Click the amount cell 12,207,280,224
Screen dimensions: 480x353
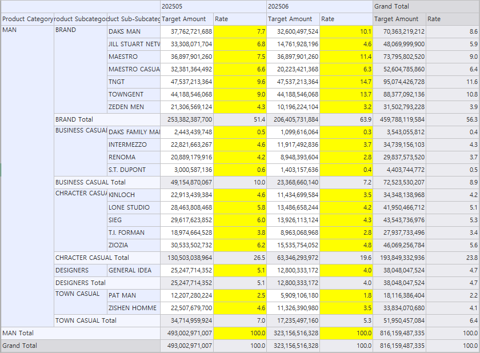[x=187, y=295]
